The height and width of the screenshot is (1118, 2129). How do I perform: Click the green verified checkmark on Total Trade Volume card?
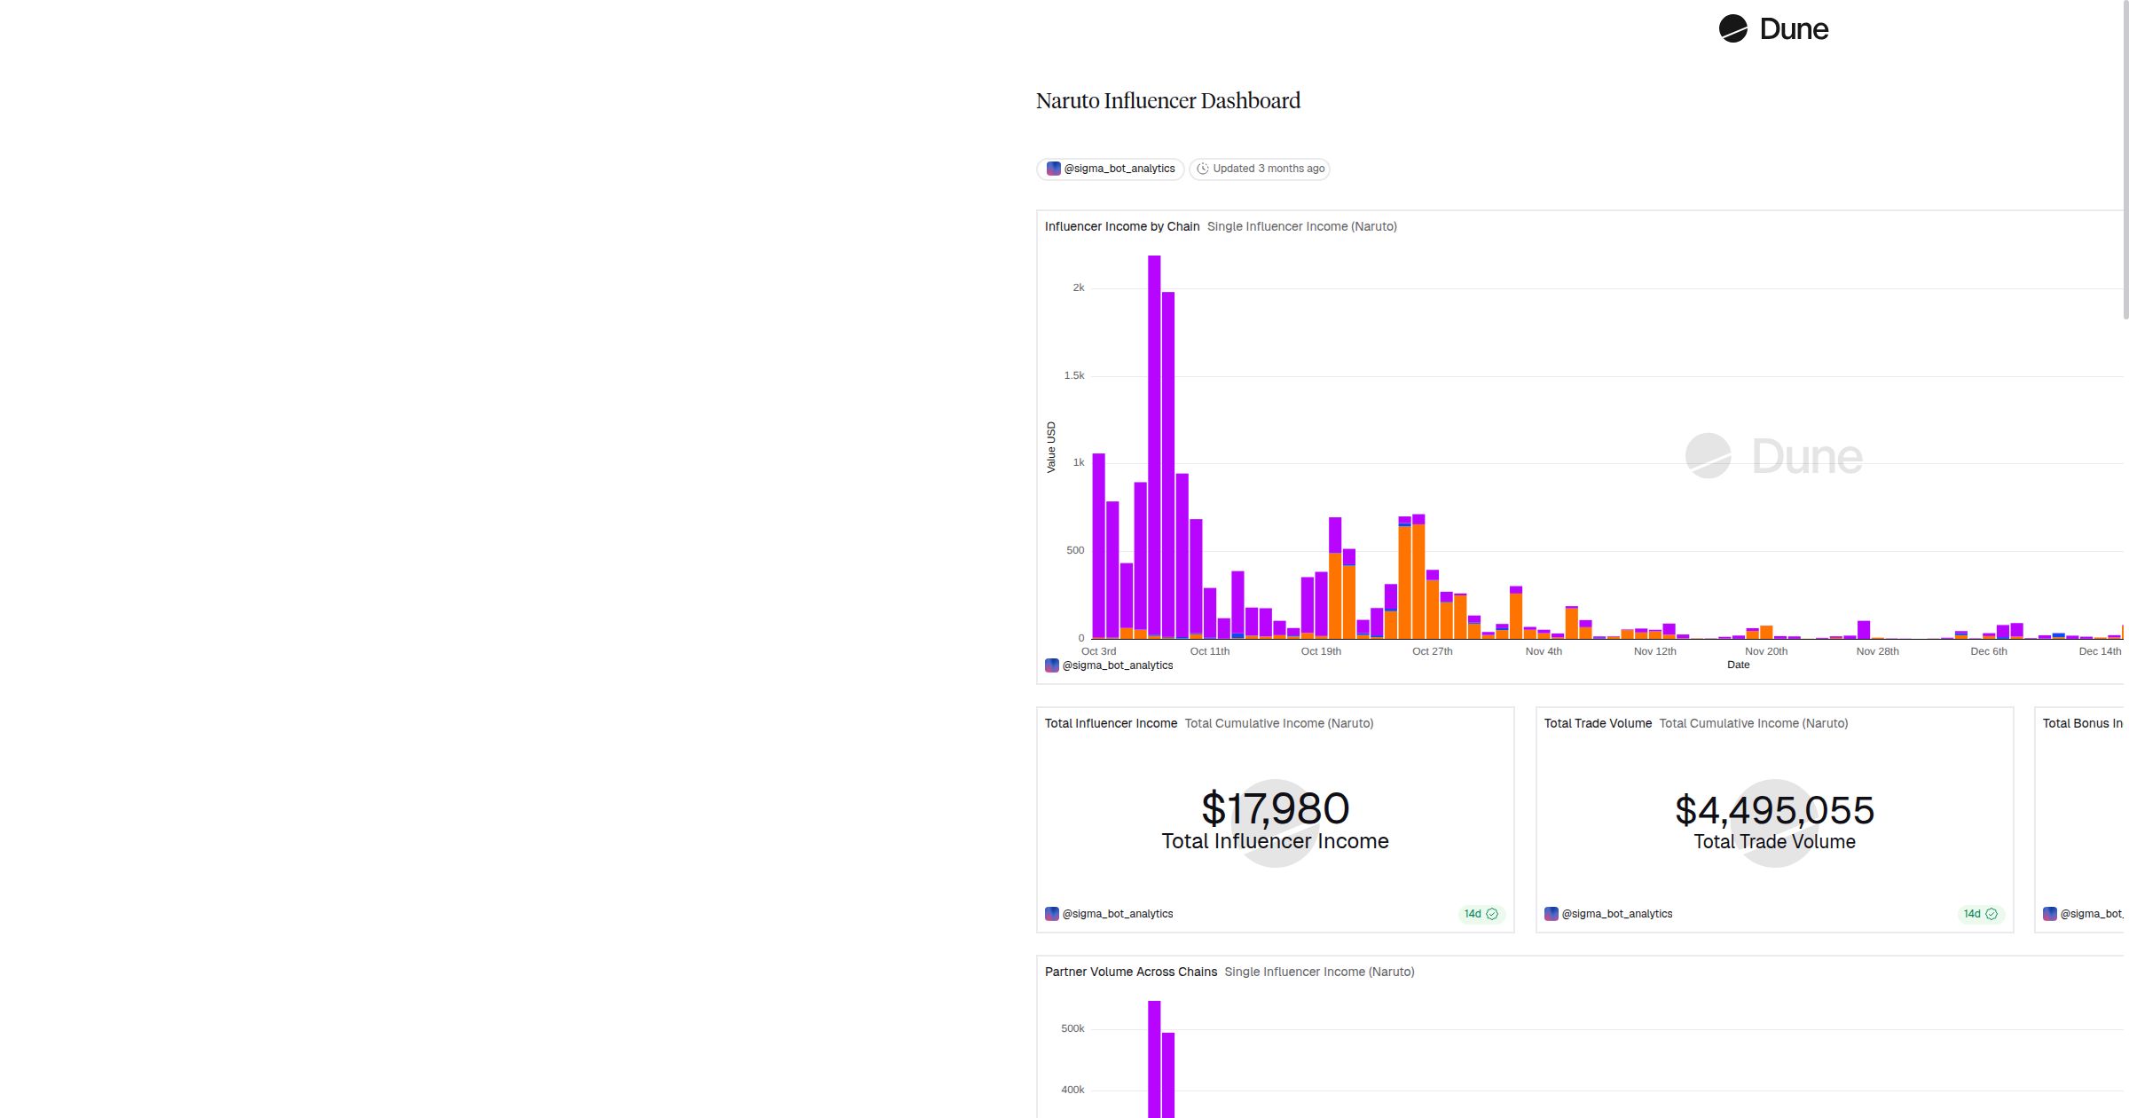pos(1991,914)
